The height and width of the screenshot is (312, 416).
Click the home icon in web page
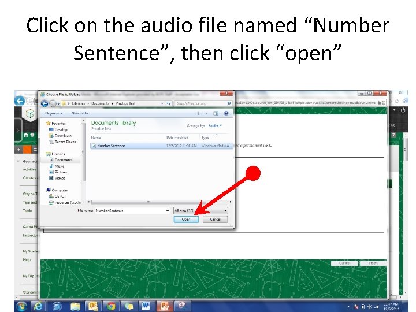[26, 135]
